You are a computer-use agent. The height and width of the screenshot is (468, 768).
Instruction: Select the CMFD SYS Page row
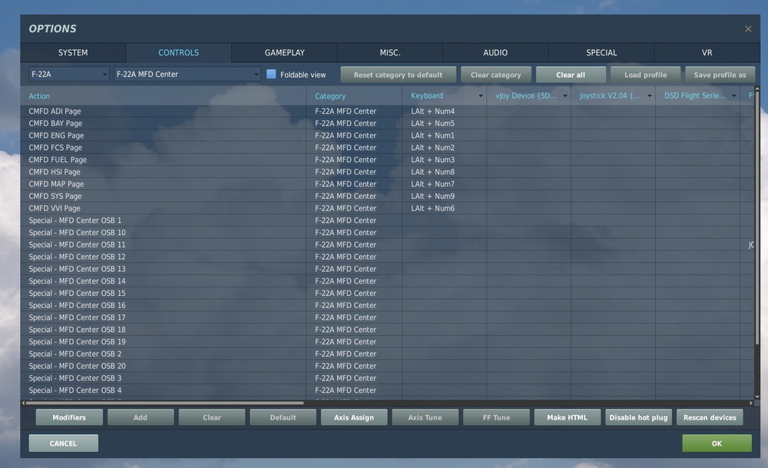pyautogui.click(x=387, y=196)
